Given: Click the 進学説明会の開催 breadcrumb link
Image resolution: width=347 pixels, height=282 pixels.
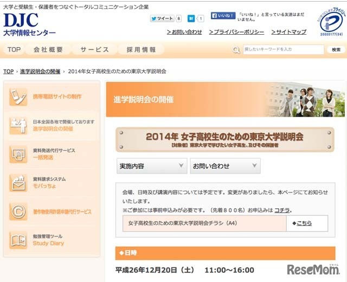Looking at the screenshot, I should click(x=40, y=72).
